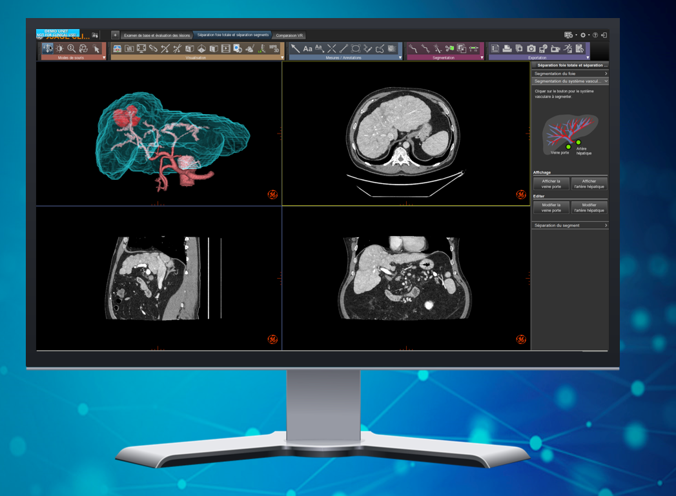This screenshot has width=676, height=496.
Task: Select the Aa text annotation tool
Action: 307,49
